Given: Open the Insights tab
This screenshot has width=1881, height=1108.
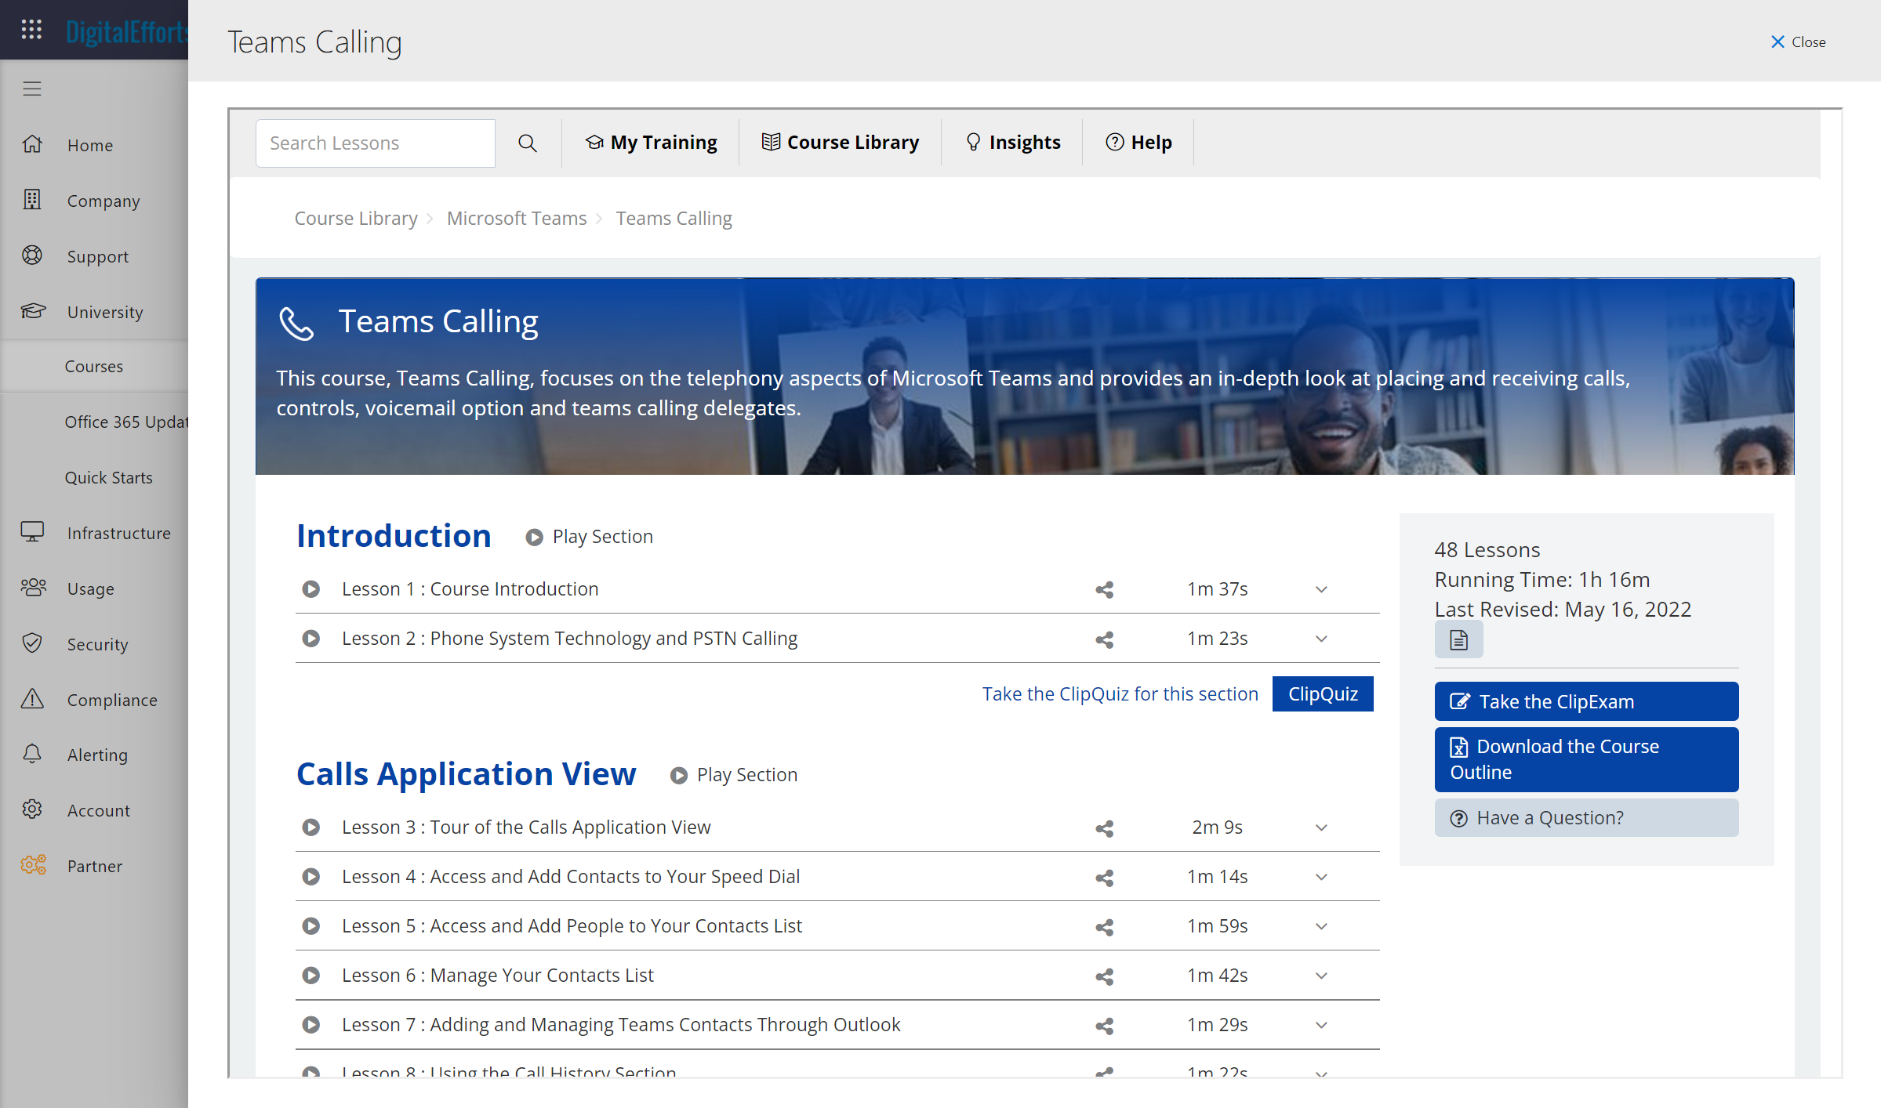Looking at the screenshot, I should pyautogui.click(x=1012, y=143).
